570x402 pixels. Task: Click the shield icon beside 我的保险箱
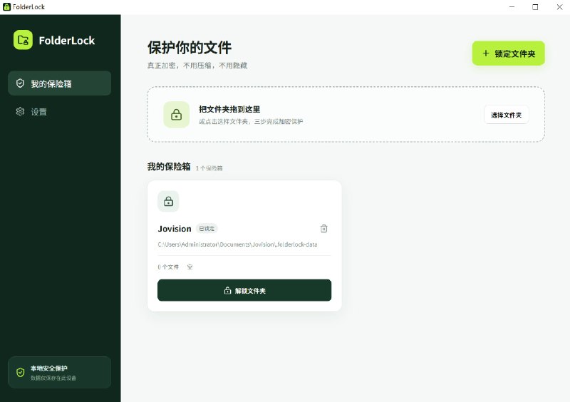20,83
